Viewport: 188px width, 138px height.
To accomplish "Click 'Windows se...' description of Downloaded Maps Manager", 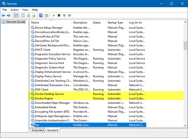I will pos(82,103).
